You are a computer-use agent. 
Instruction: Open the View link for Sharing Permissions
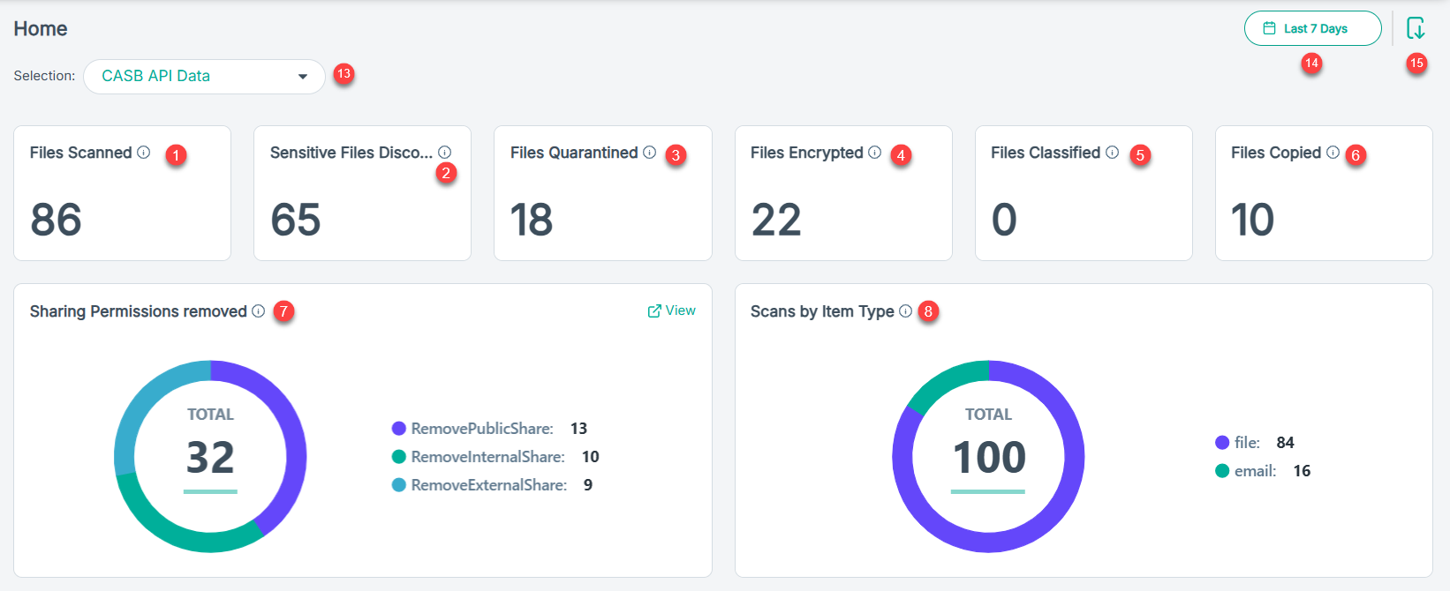671,310
